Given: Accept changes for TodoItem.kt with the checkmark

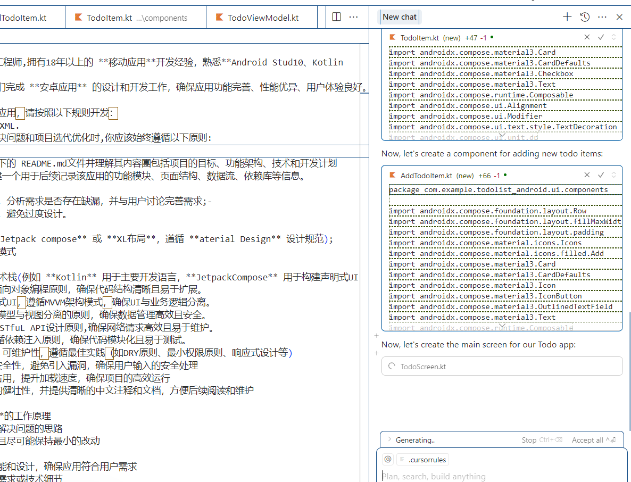Looking at the screenshot, I should tap(601, 37).
